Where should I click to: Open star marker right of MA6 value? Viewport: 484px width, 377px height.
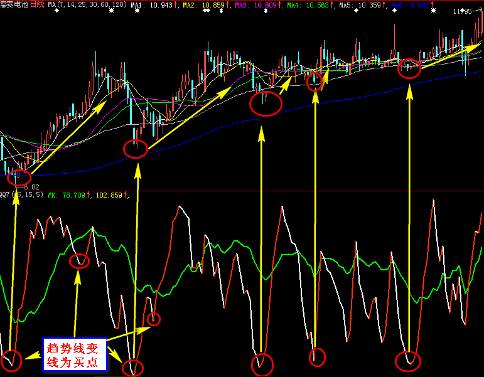(433, 11)
